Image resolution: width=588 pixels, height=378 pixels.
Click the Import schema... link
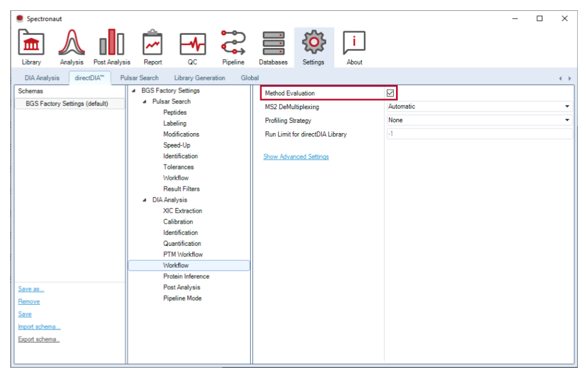click(x=39, y=327)
